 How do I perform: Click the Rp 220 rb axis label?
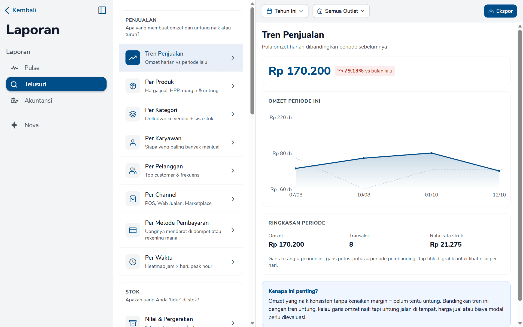(x=281, y=117)
